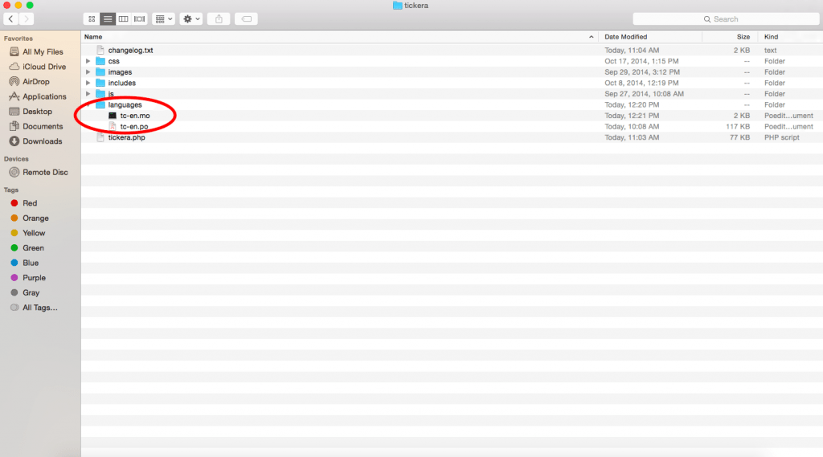Click the tickera folder title icon
This screenshot has width=823, height=457.
pyautogui.click(x=397, y=6)
